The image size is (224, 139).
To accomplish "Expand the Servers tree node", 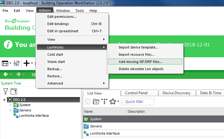I will pos(10,110).
